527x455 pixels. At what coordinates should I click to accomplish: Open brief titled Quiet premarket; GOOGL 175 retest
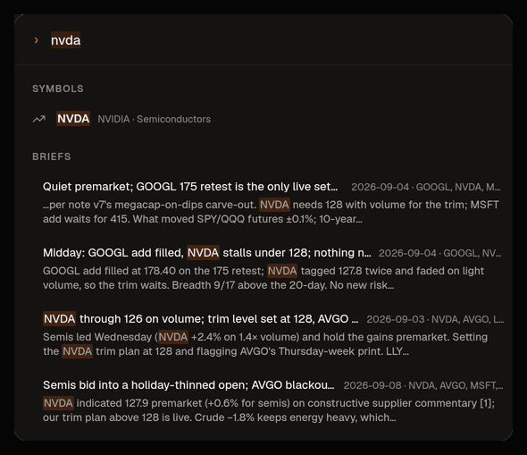pos(190,187)
